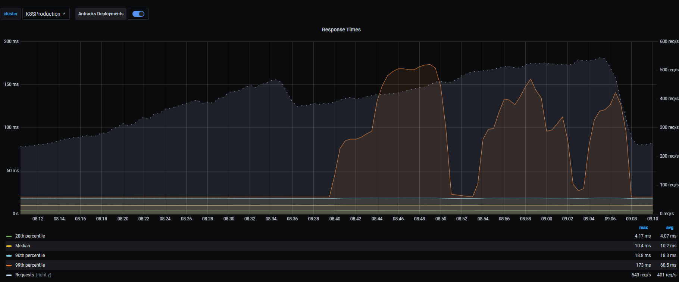This screenshot has width=679, height=282.
Task: Toggle the 90th percentile series in legend
Action: [x=30, y=255]
